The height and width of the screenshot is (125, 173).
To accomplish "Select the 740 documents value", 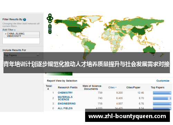I will pos(100,98).
